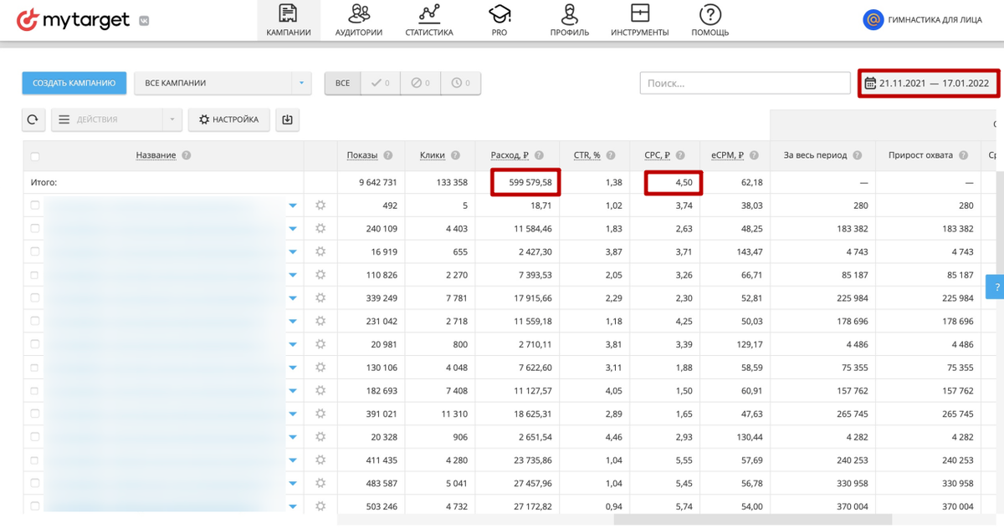Click the help icon next to Прирост охвата
The image size is (1004, 528).
[x=964, y=155]
